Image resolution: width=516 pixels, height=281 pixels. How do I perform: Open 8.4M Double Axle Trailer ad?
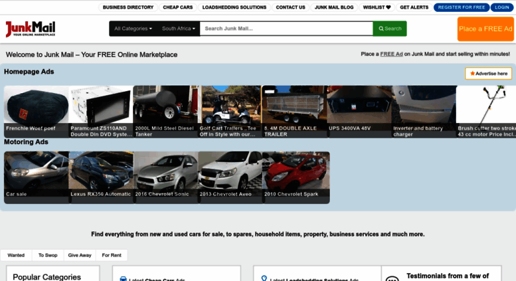[295, 112]
